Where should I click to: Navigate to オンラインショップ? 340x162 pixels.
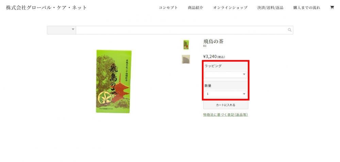230,7
